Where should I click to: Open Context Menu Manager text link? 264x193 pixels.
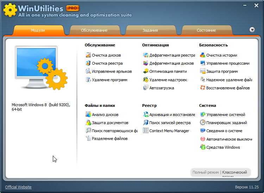(169, 131)
